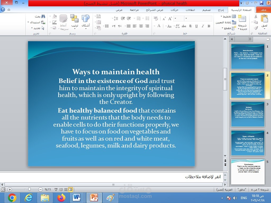This screenshot has height=203, width=271.
Task: Toggle Strikethrough abc formatting
Action: tap(184, 26)
